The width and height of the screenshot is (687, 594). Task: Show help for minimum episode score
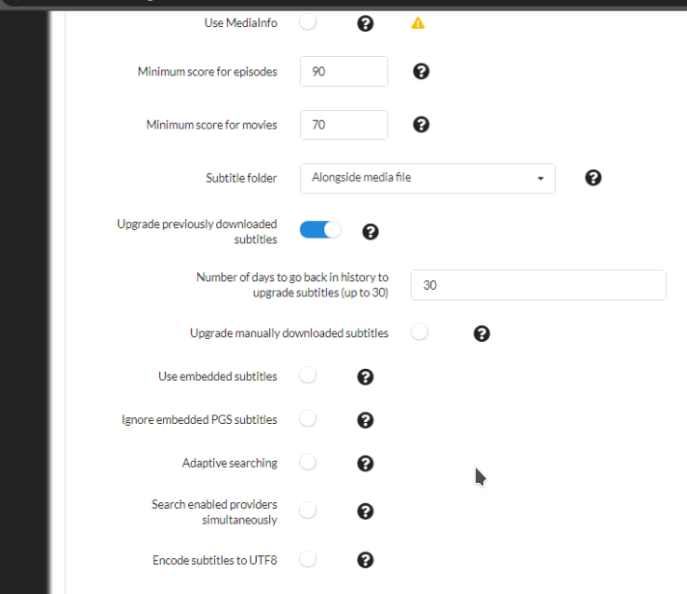point(421,71)
